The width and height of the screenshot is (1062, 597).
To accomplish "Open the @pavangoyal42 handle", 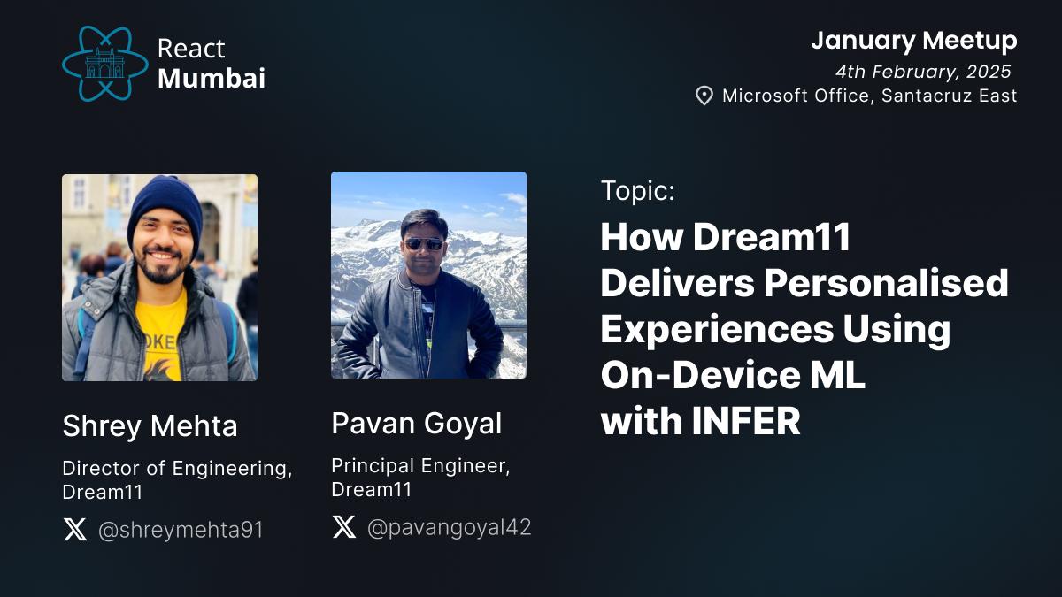I will click(x=449, y=528).
